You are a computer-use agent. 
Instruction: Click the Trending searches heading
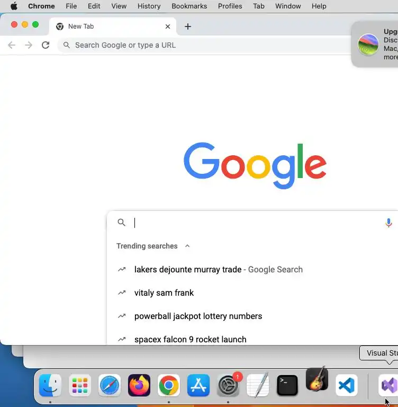click(147, 246)
